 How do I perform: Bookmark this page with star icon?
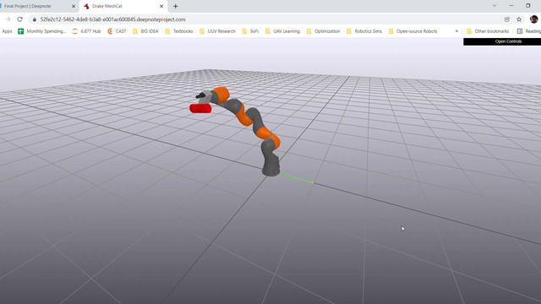519,19
